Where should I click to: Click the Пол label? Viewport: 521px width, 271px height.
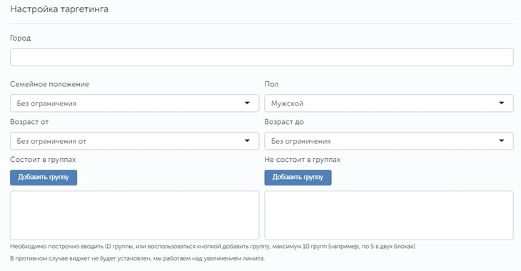[x=271, y=84]
